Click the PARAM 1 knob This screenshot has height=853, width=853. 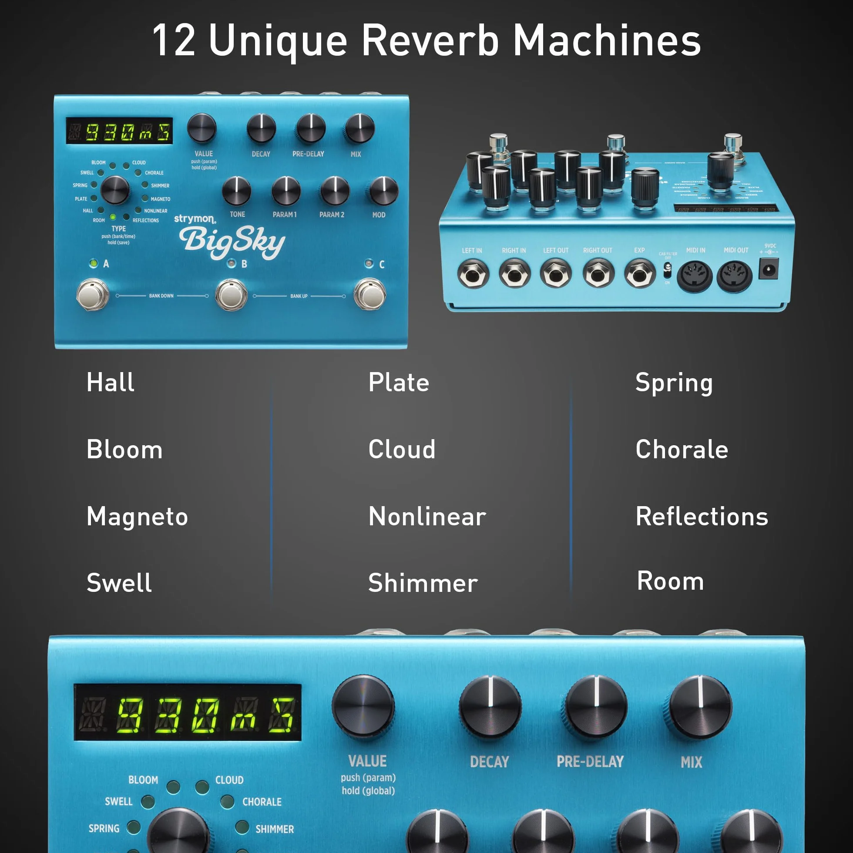pyautogui.click(x=286, y=191)
